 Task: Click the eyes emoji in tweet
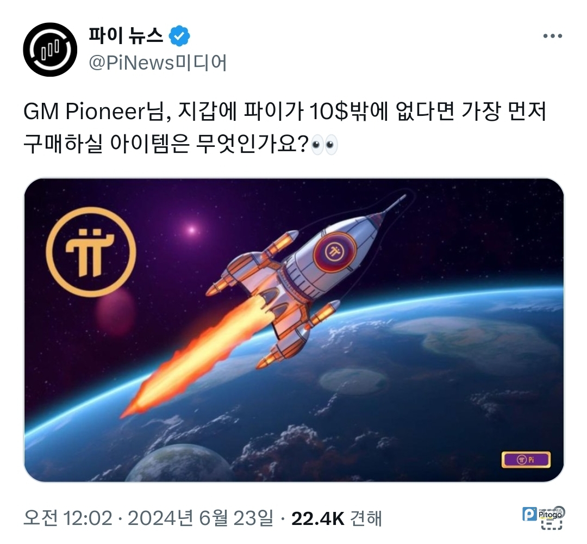pyautogui.click(x=324, y=145)
